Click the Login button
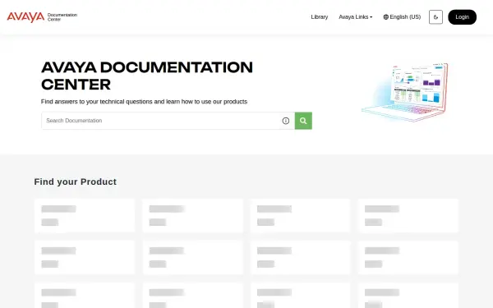Image resolution: width=493 pixels, height=308 pixels. (462, 17)
